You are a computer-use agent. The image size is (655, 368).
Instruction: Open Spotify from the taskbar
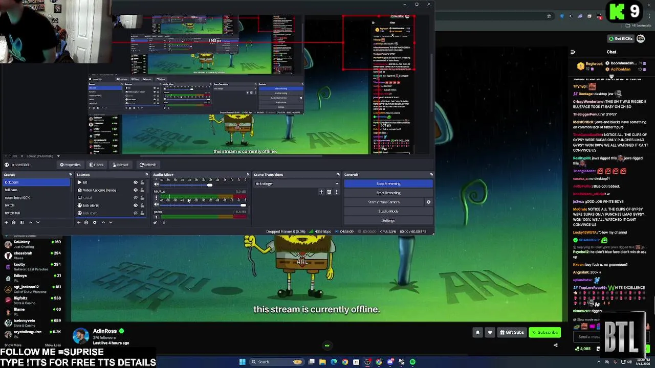412,362
